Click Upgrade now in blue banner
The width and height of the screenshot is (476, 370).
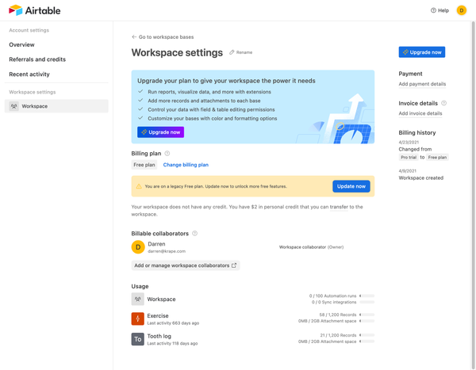(x=160, y=132)
